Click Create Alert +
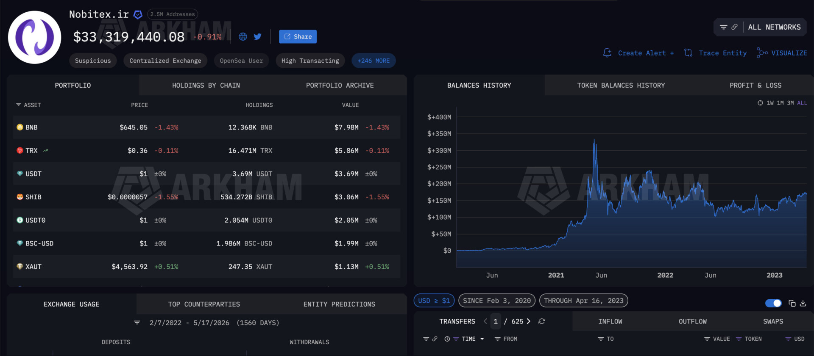The width and height of the screenshot is (814, 356). 638,53
